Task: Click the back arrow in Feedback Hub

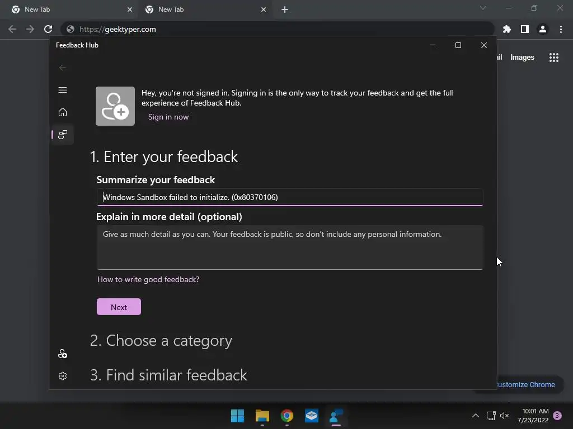Action: point(63,68)
